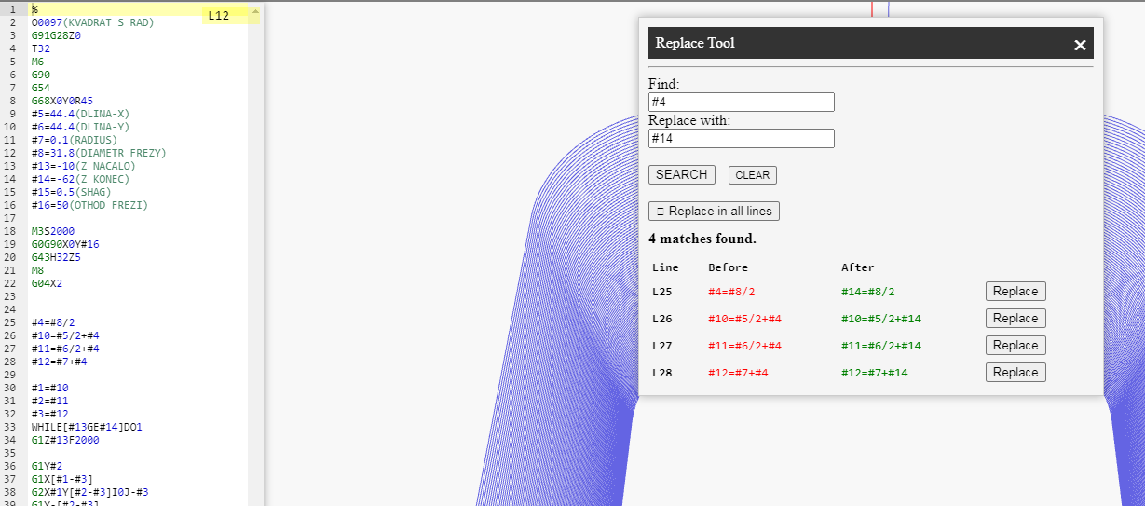The image size is (1145, 506).
Task: Click editor line #10=#5/2+#4
Action: pos(65,335)
